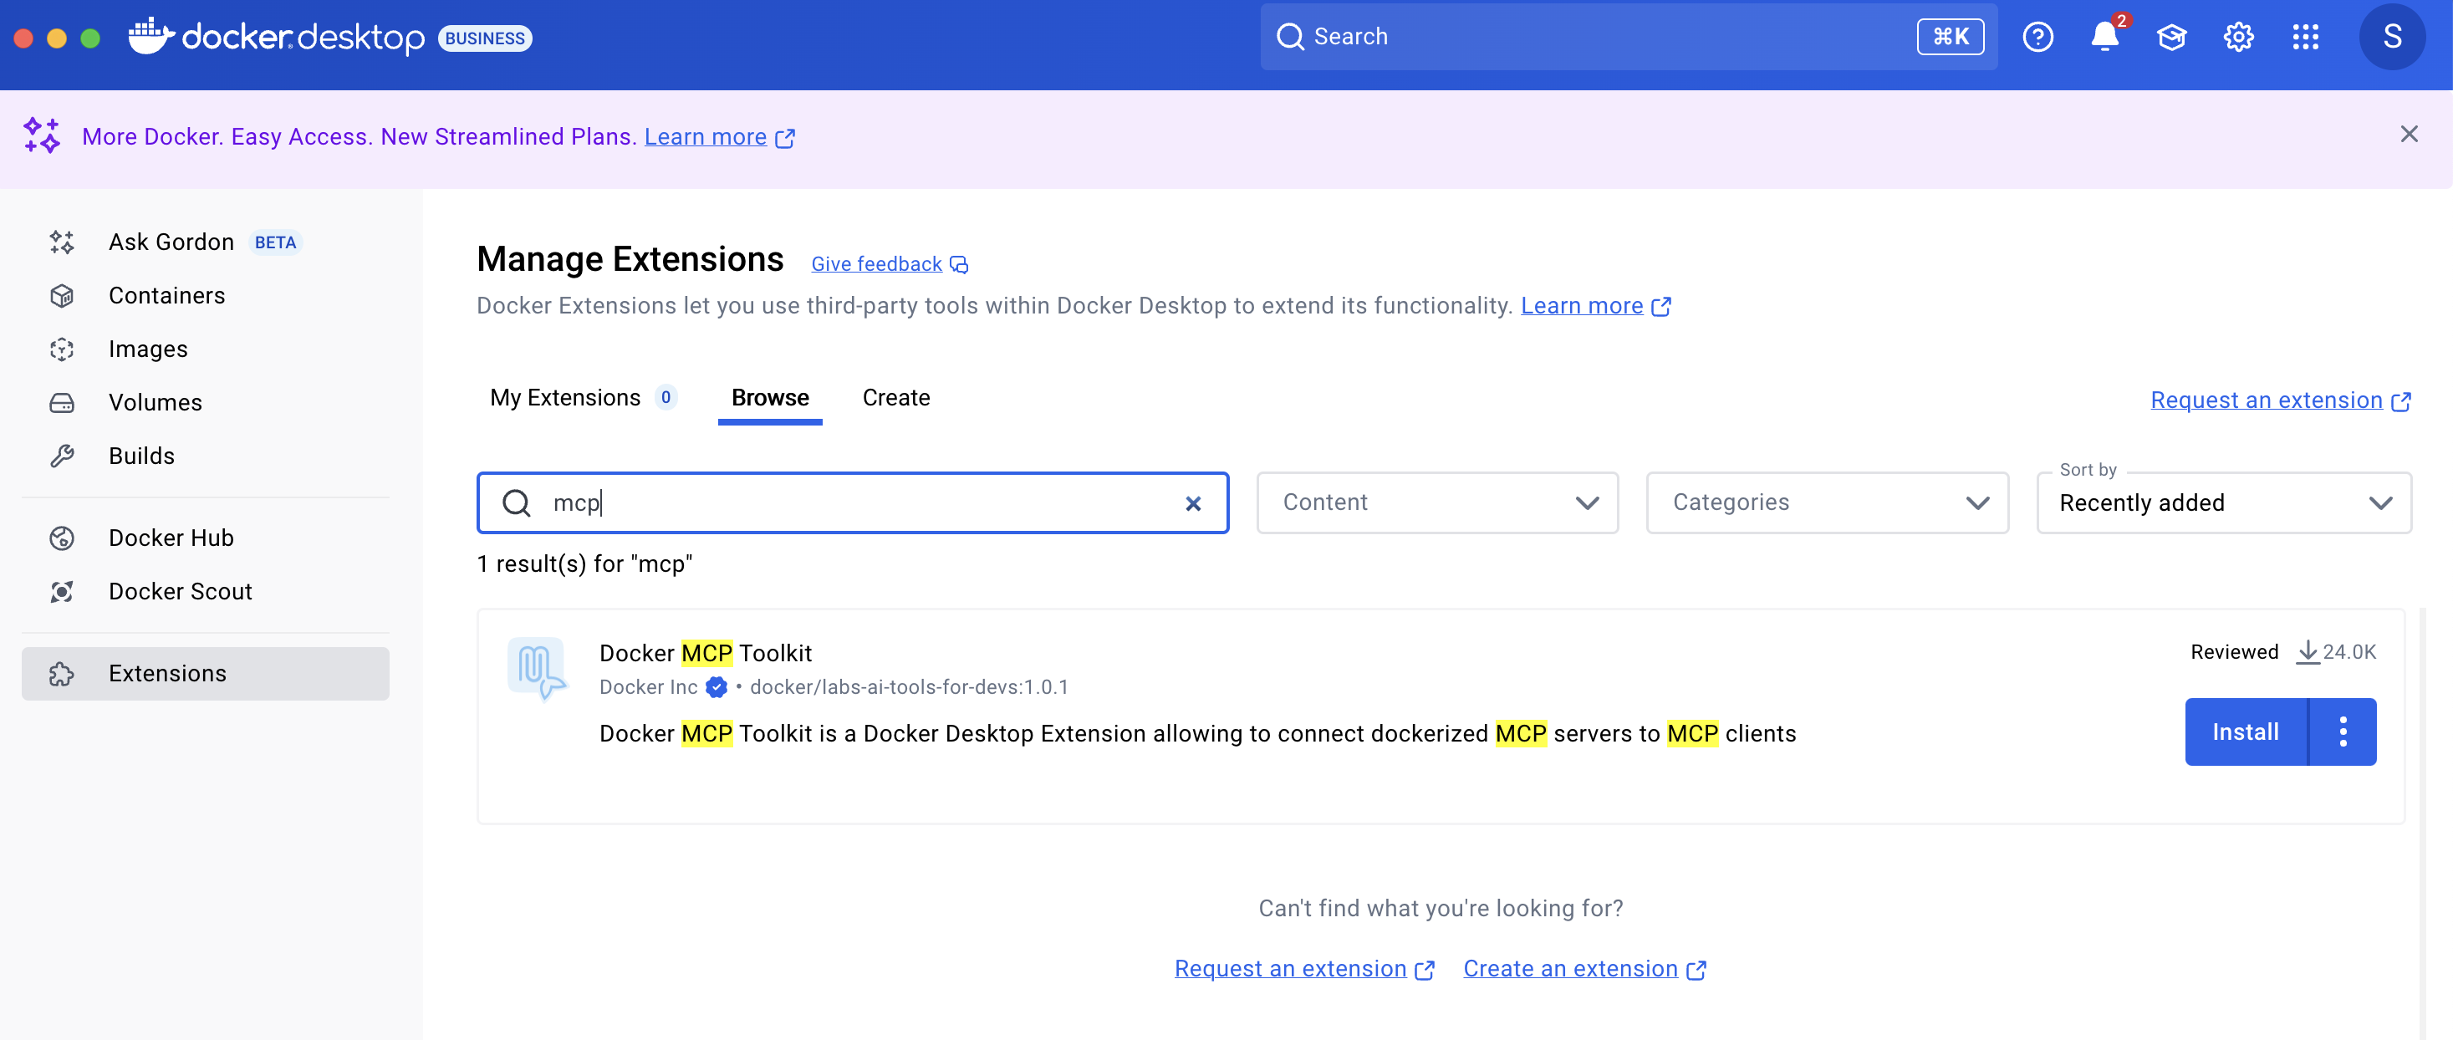The height and width of the screenshot is (1040, 2453).
Task: Open the Sort by Recently added dropdown
Action: point(2224,502)
